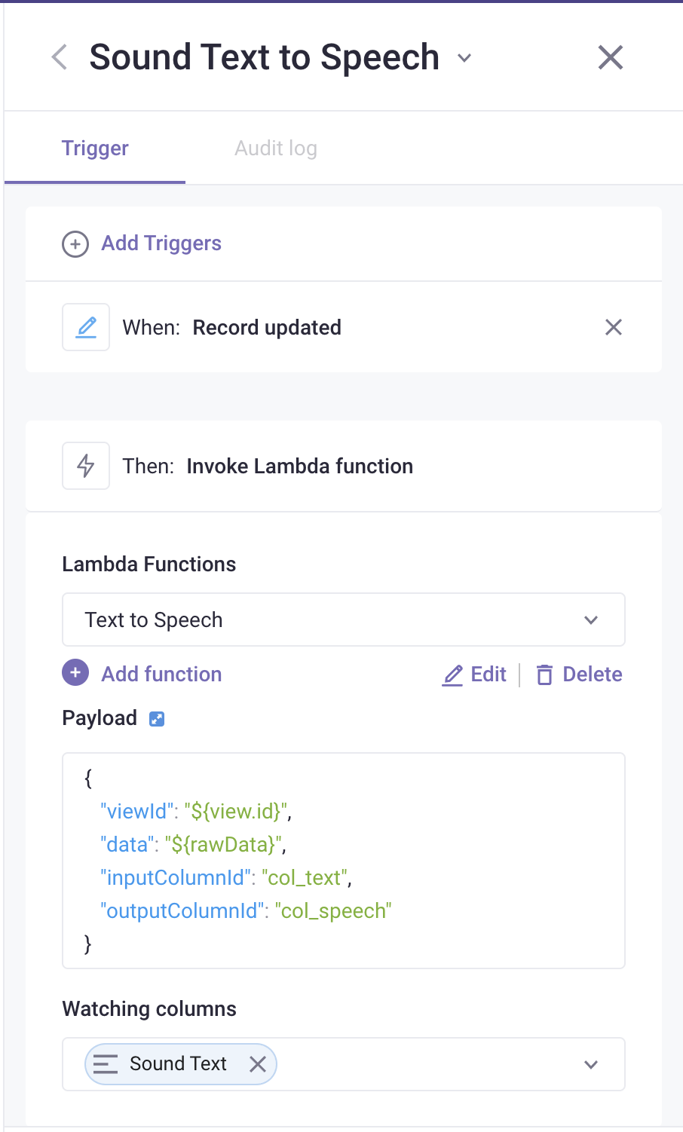Remove the Sound Text column tag
The width and height of the screenshot is (683, 1132).
point(258,1064)
